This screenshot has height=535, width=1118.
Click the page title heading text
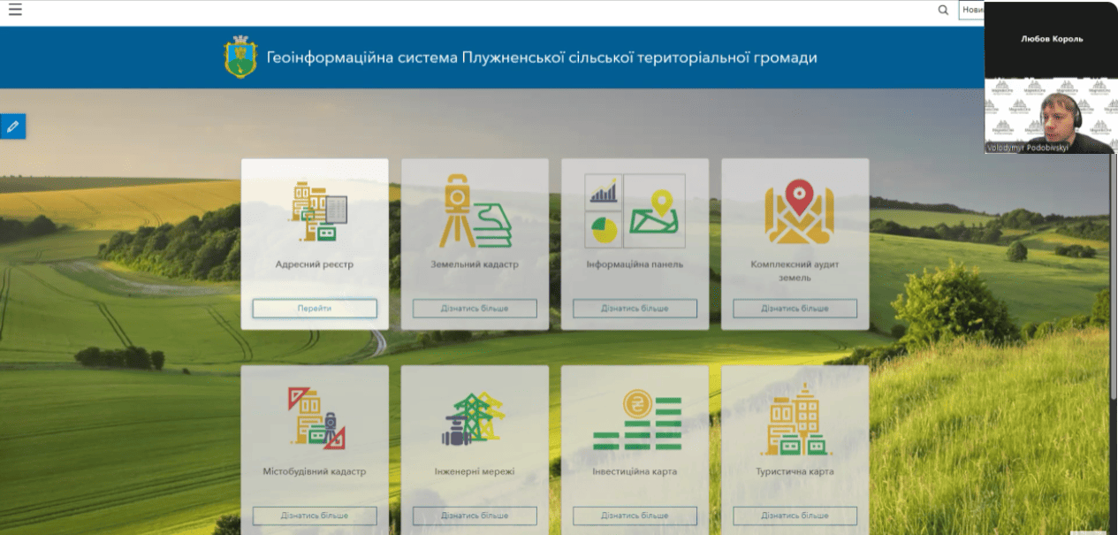[x=542, y=57]
